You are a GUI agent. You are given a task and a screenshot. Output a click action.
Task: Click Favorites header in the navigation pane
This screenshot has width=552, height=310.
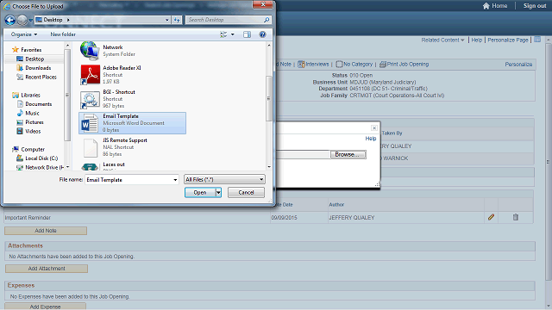31,50
